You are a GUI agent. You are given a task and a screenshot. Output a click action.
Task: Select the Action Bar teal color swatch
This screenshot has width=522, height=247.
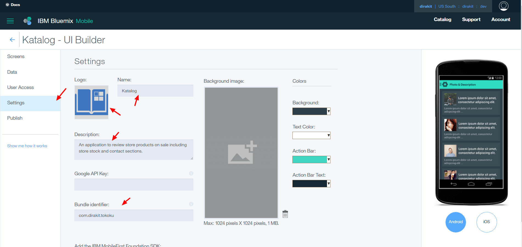[x=309, y=159]
